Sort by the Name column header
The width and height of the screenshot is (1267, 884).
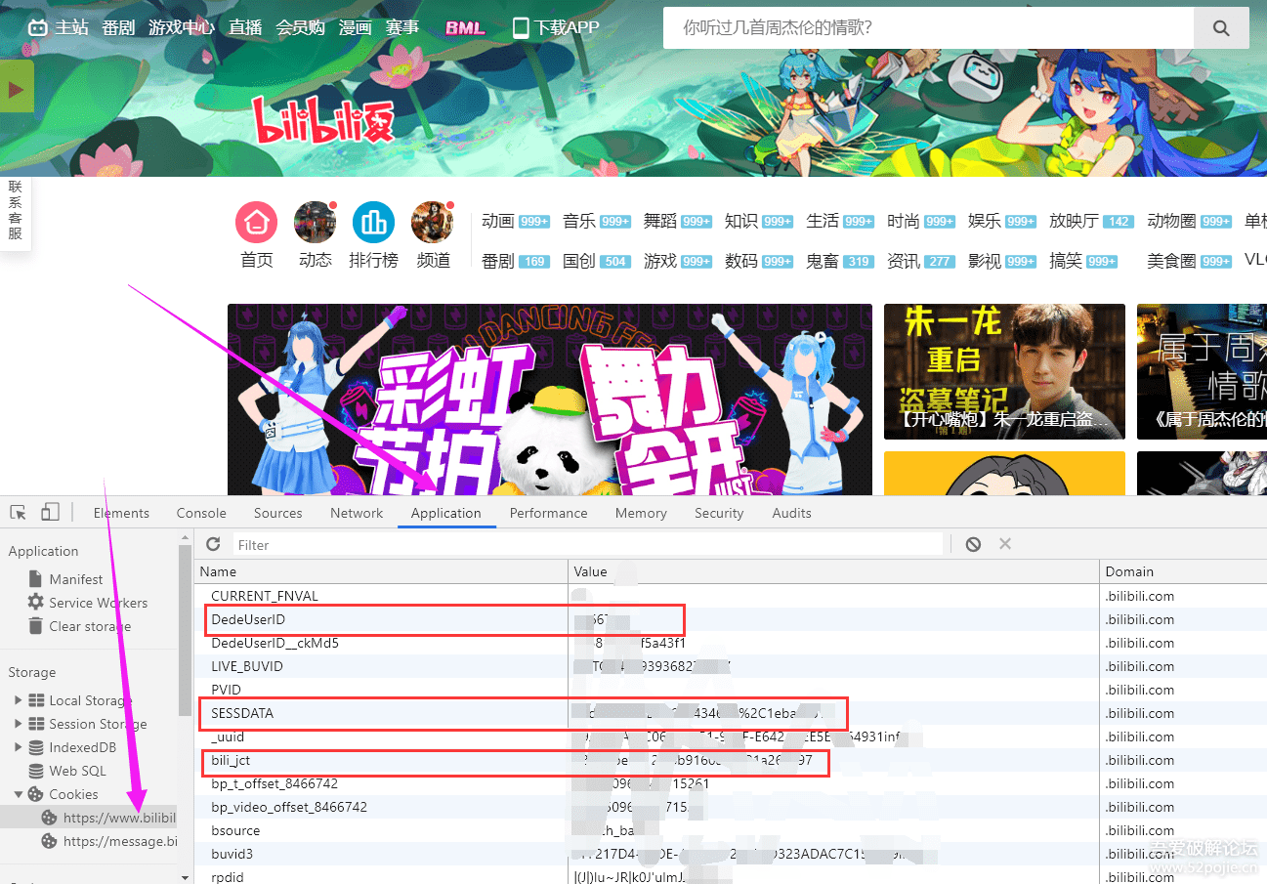pyautogui.click(x=381, y=571)
